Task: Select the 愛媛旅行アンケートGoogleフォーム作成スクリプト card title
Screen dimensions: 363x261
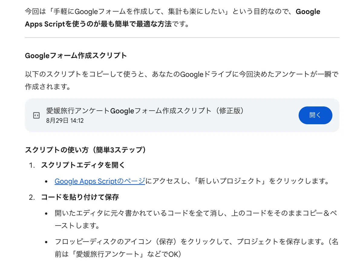Action: (145, 111)
